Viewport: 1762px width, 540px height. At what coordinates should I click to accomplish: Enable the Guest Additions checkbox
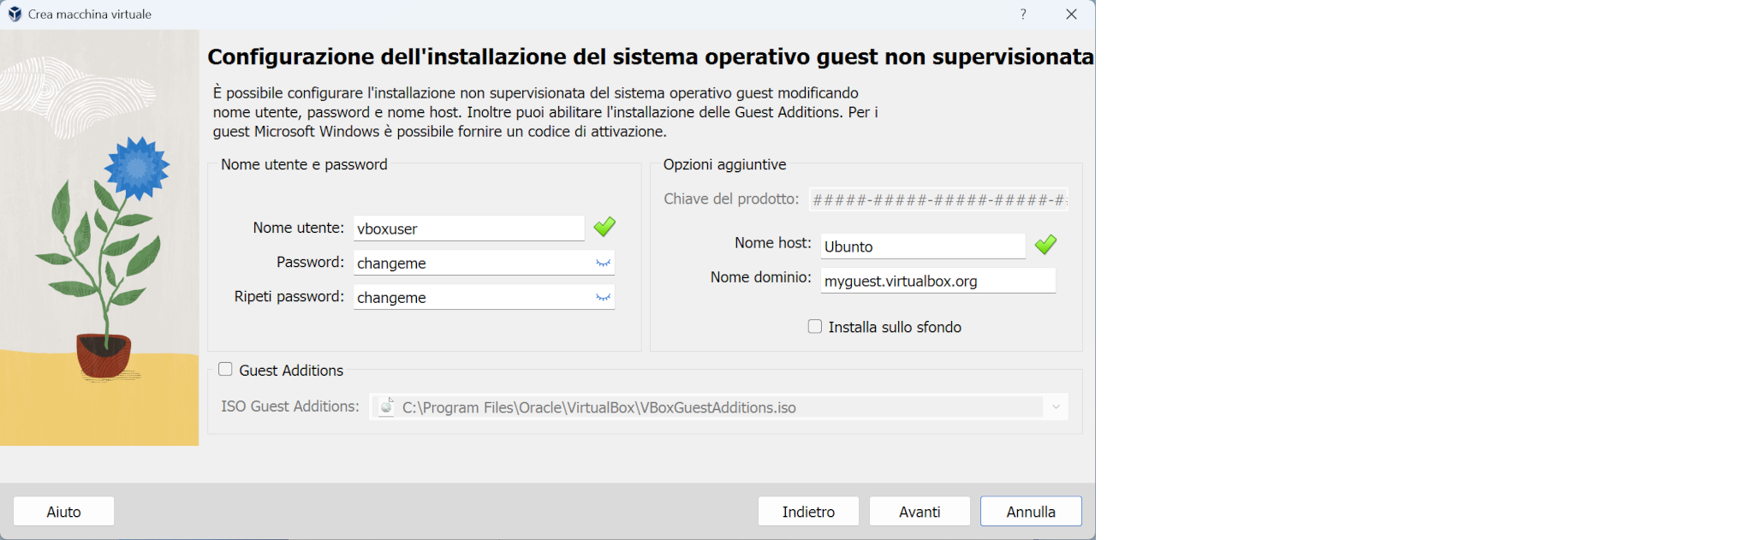pyautogui.click(x=225, y=370)
